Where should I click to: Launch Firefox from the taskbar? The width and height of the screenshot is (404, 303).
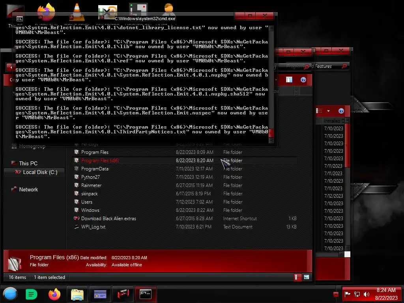click(x=54, y=294)
